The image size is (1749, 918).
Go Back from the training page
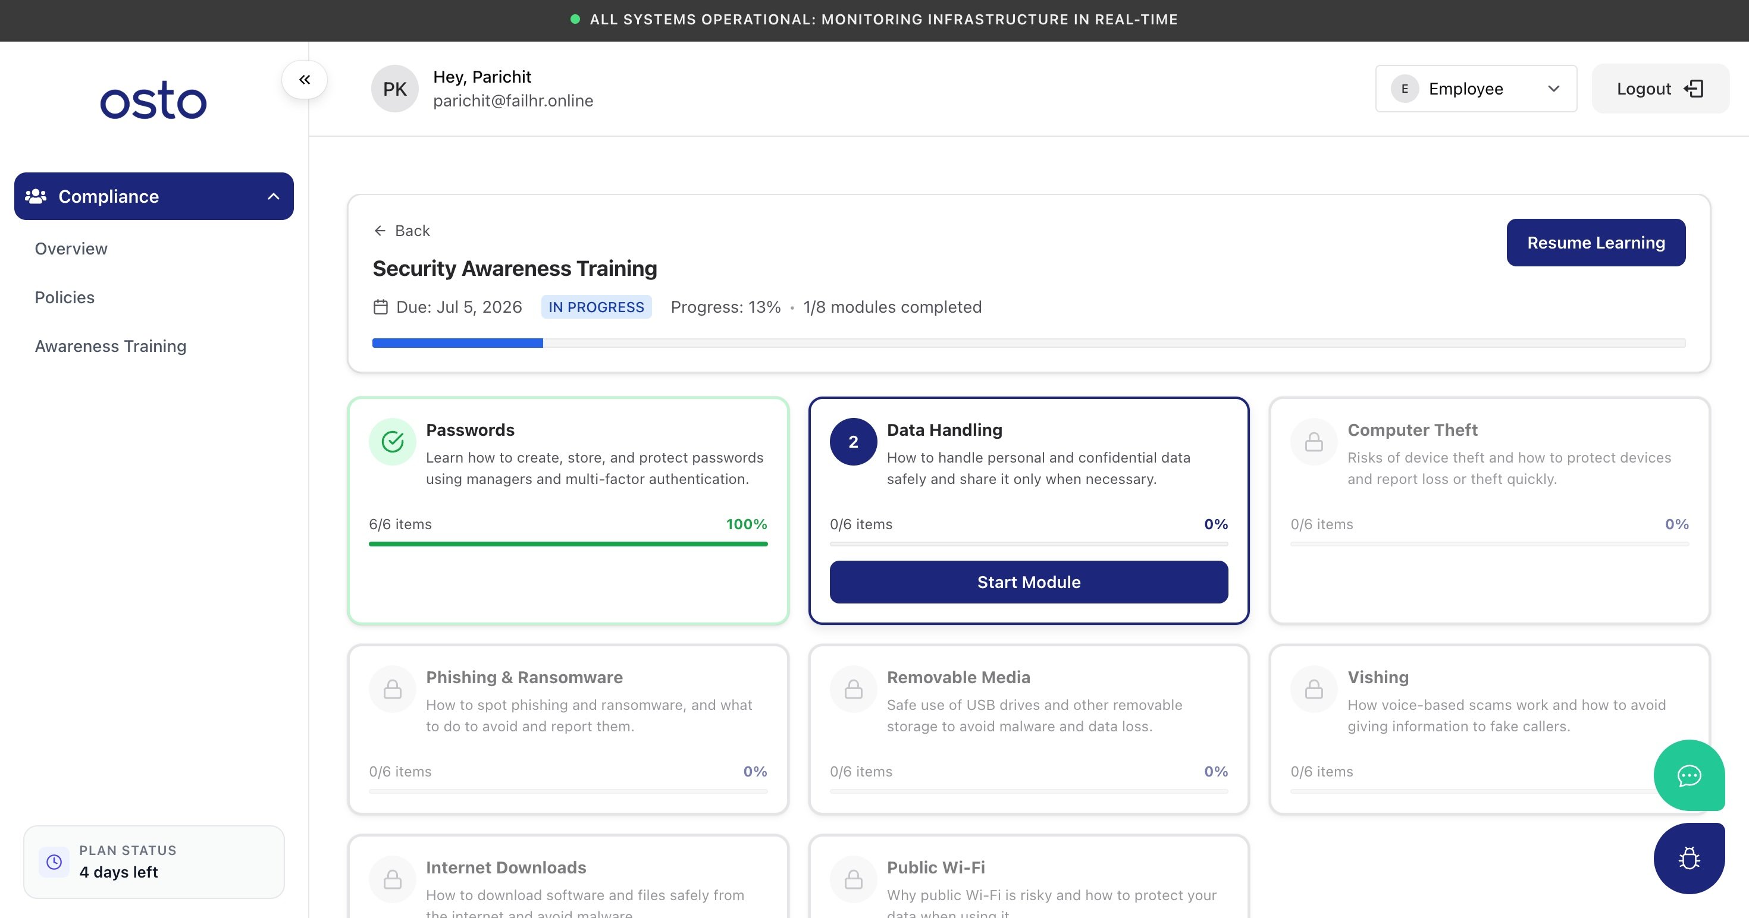[x=402, y=231]
